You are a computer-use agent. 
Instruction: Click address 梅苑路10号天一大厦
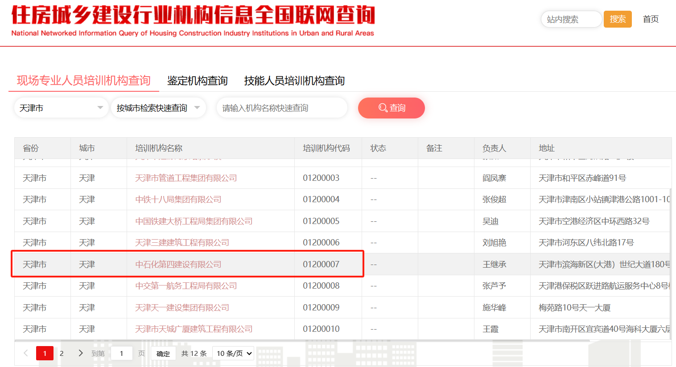coord(575,308)
